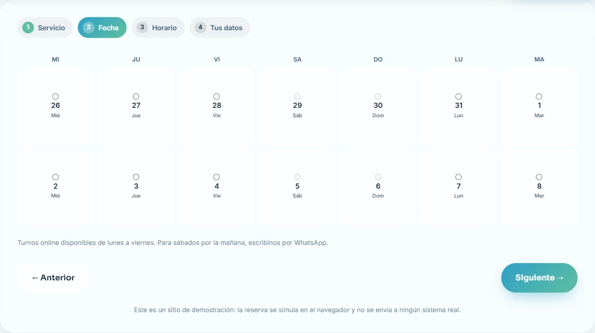
Task: Click the LU weekday column header
Action: (x=458, y=59)
